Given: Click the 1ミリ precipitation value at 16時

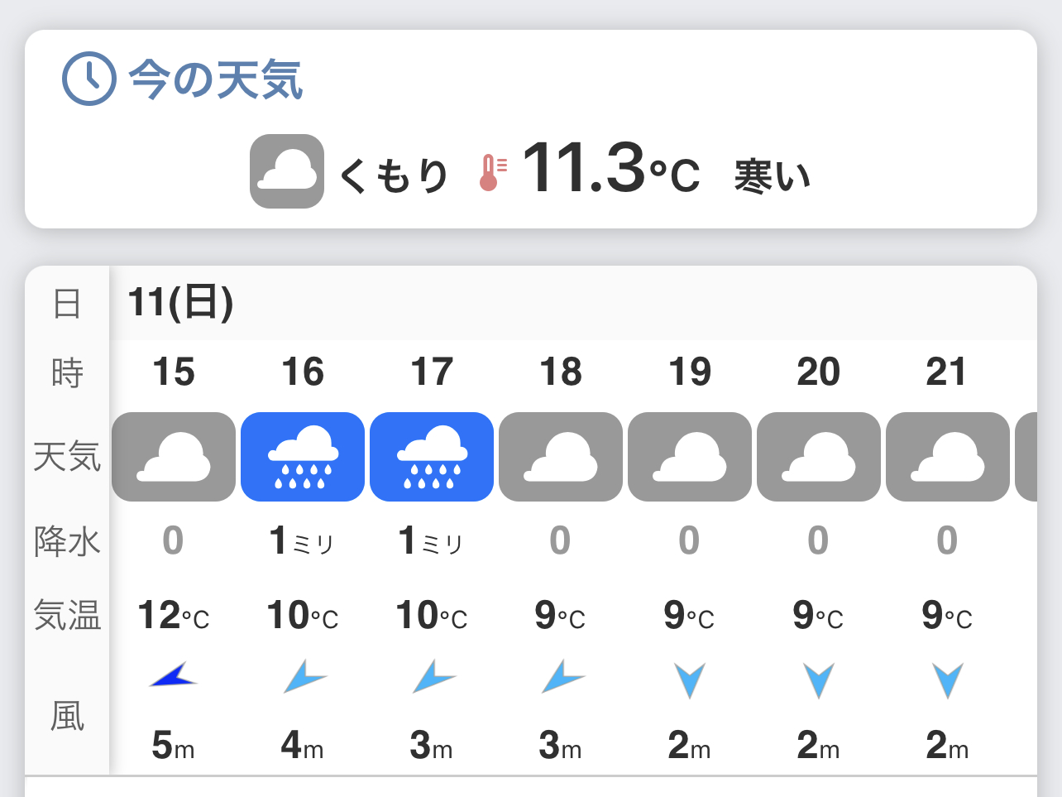Looking at the screenshot, I should (x=302, y=541).
